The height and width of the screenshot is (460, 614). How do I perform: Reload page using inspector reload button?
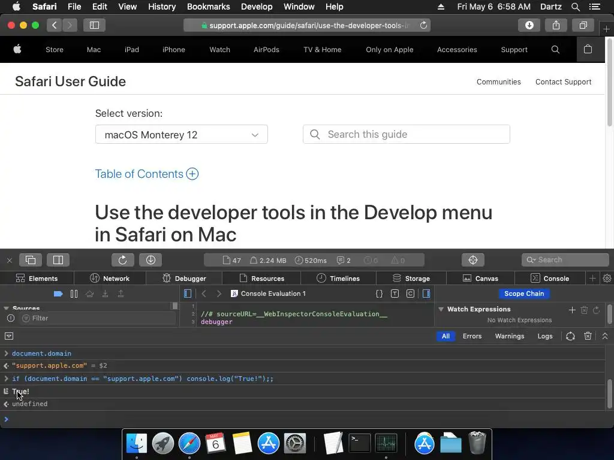[122, 260]
